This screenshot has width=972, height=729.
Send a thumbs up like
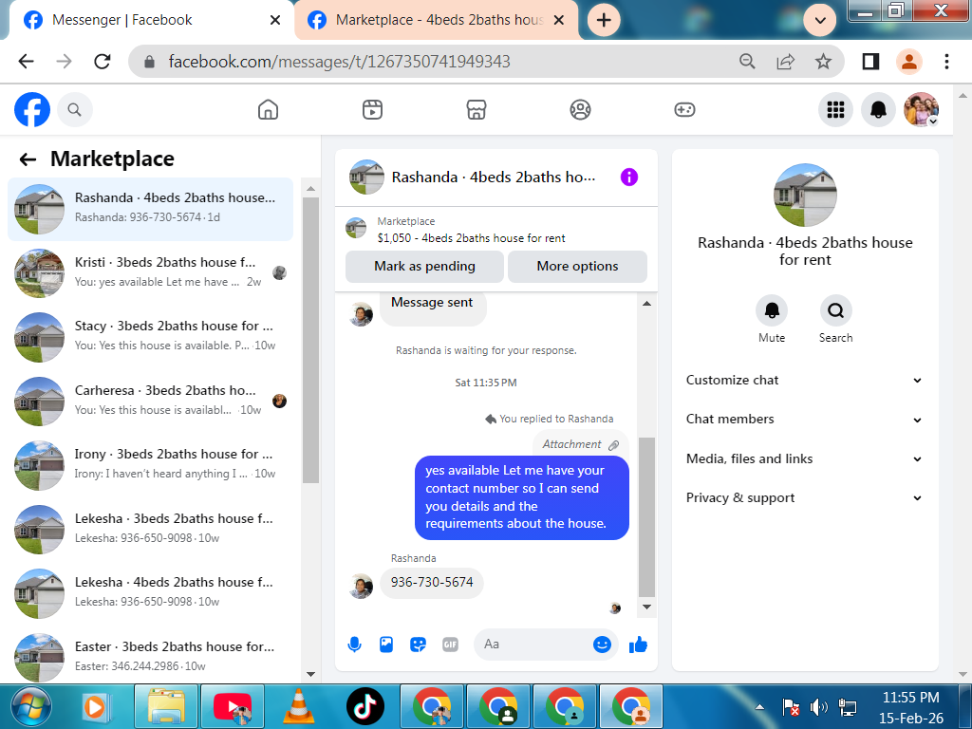click(x=638, y=645)
